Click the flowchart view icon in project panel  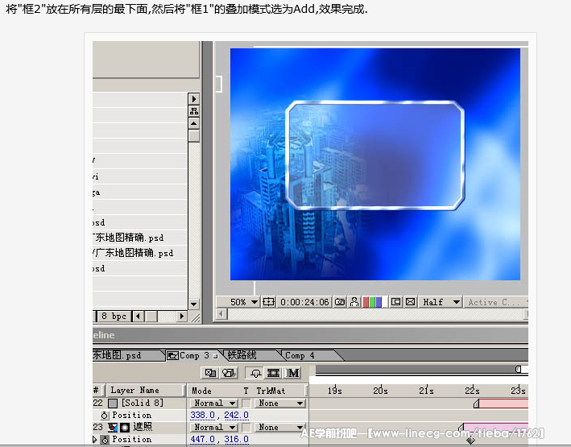(x=194, y=111)
